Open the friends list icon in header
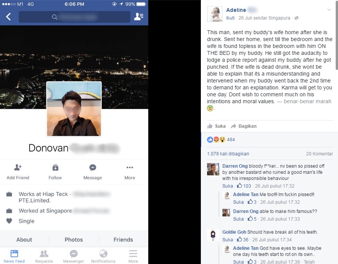Viewport: 338px width, 264px height. pos(139,16)
